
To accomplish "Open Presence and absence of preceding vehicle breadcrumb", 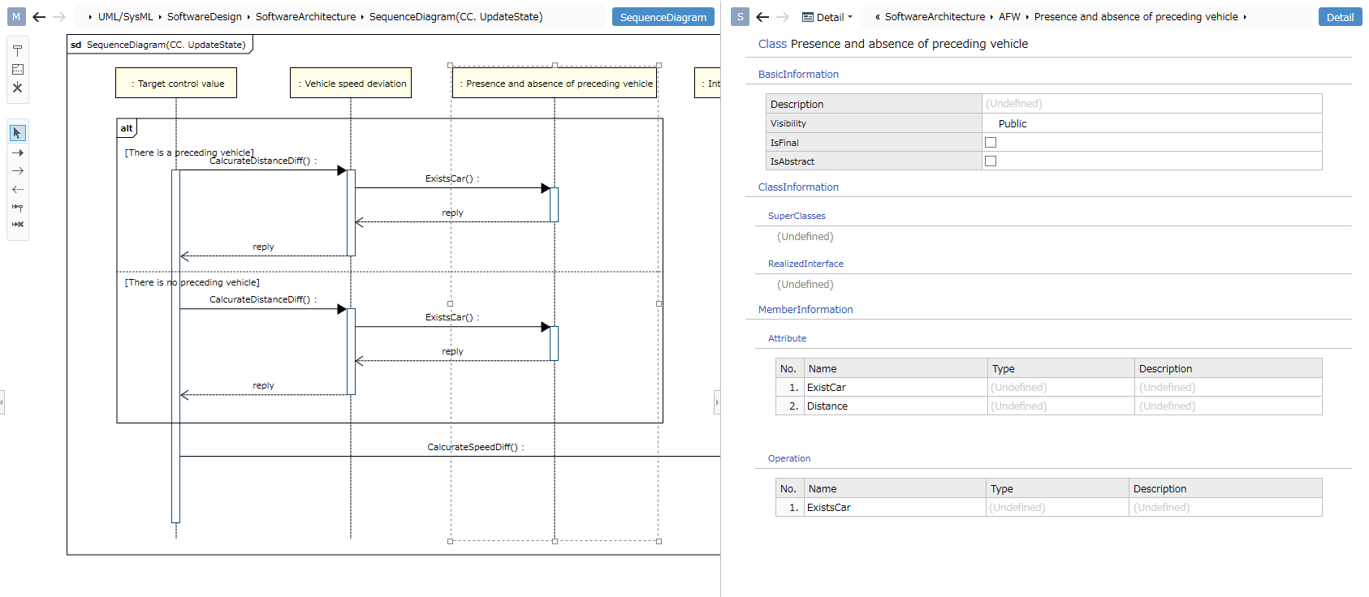I will point(1136,17).
